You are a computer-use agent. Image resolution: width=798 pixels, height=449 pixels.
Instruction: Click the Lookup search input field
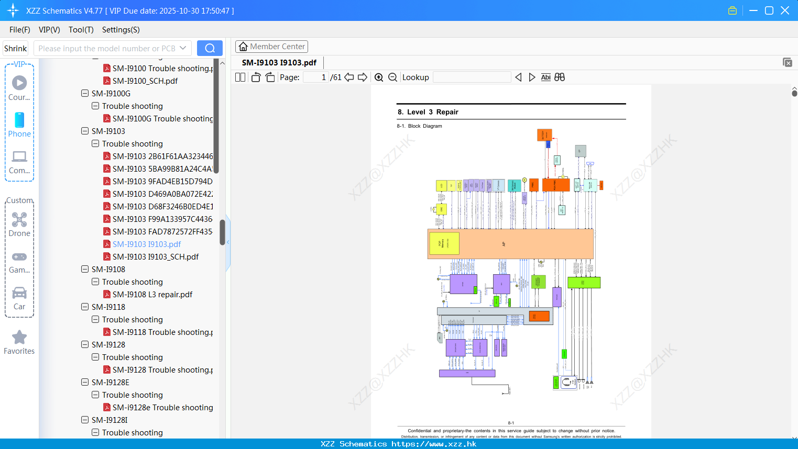point(472,77)
